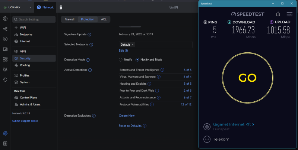Image resolution: width=298 pixels, height=150 pixels.
Task: Show Peer to Peer and Dark Web info icon
Action: point(157,91)
